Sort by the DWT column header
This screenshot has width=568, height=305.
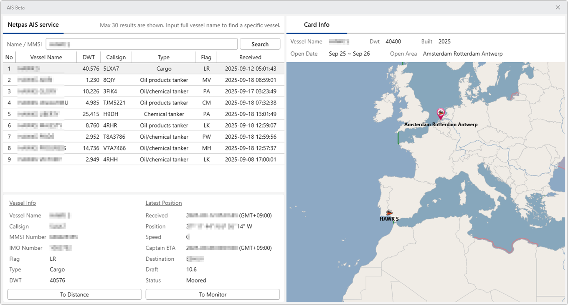[x=89, y=57]
